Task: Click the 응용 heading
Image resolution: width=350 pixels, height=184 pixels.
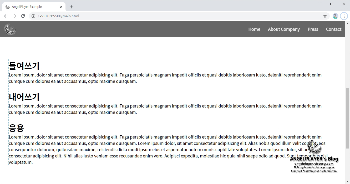Action: click(x=17, y=127)
